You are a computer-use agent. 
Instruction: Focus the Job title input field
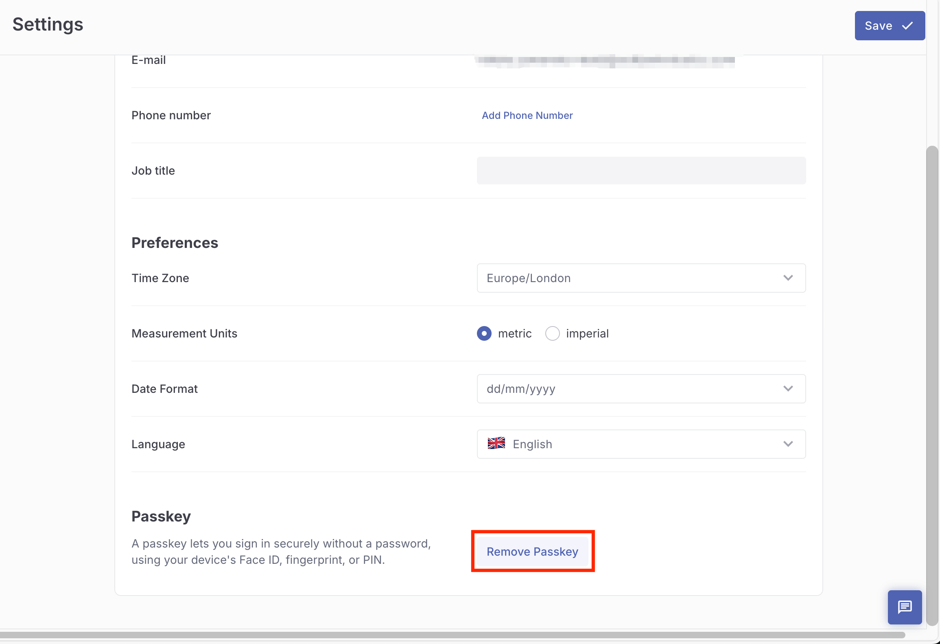pos(641,171)
